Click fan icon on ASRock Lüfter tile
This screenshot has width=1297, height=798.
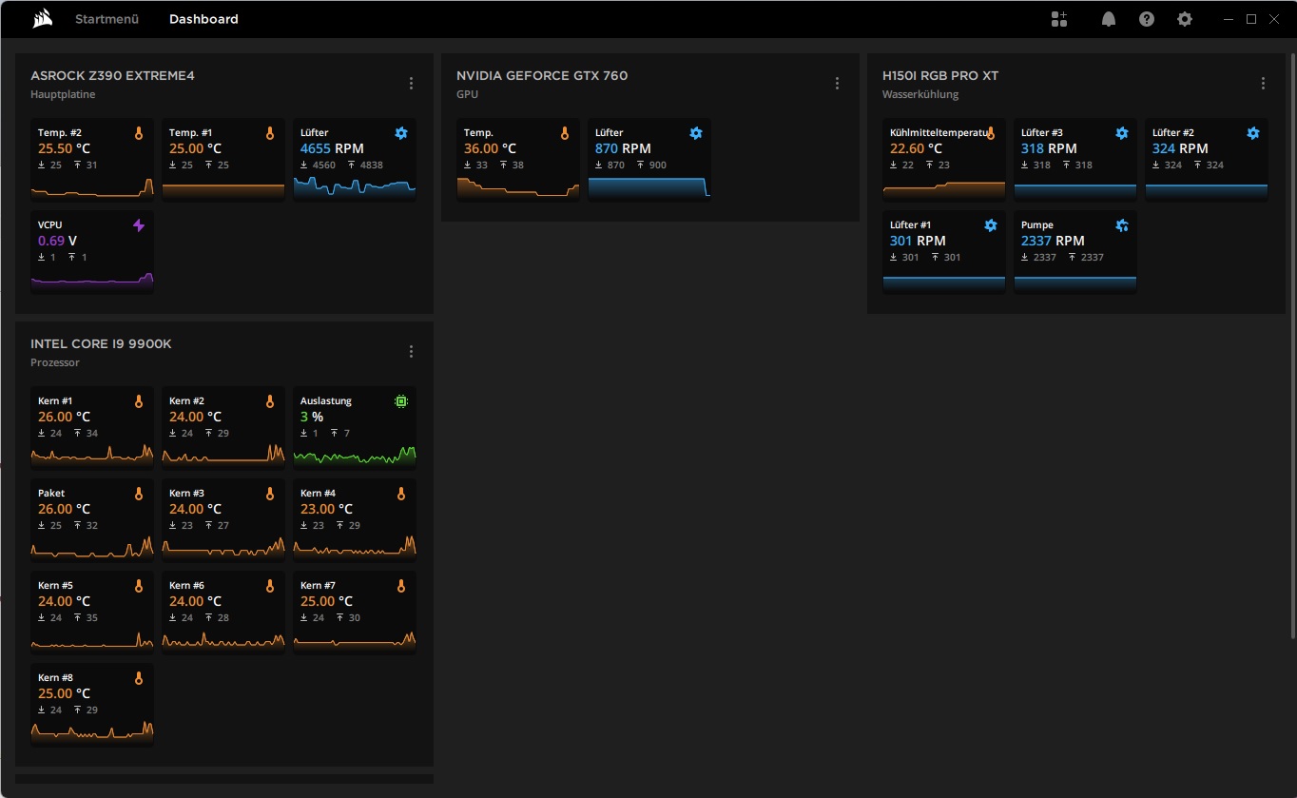click(401, 134)
